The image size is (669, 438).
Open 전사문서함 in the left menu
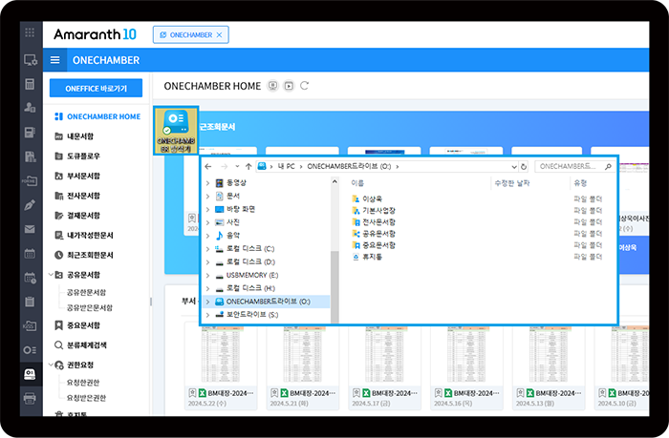(x=77, y=196)
